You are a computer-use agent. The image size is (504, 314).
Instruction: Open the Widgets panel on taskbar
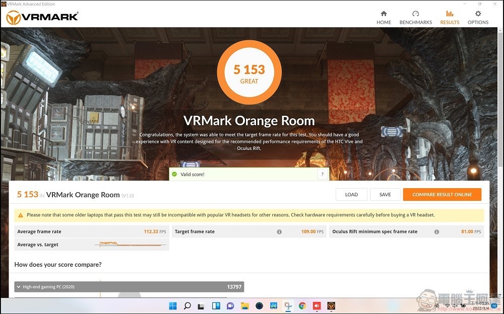[x=216, y=305]
